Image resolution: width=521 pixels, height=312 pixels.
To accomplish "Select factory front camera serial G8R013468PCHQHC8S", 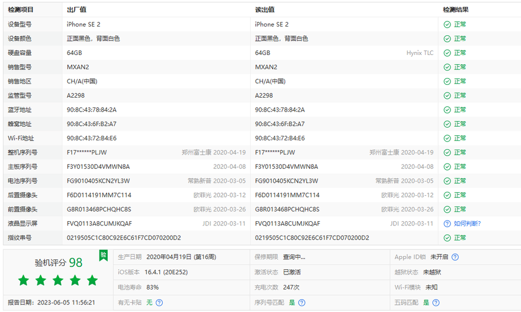I will tap(99, 210).
